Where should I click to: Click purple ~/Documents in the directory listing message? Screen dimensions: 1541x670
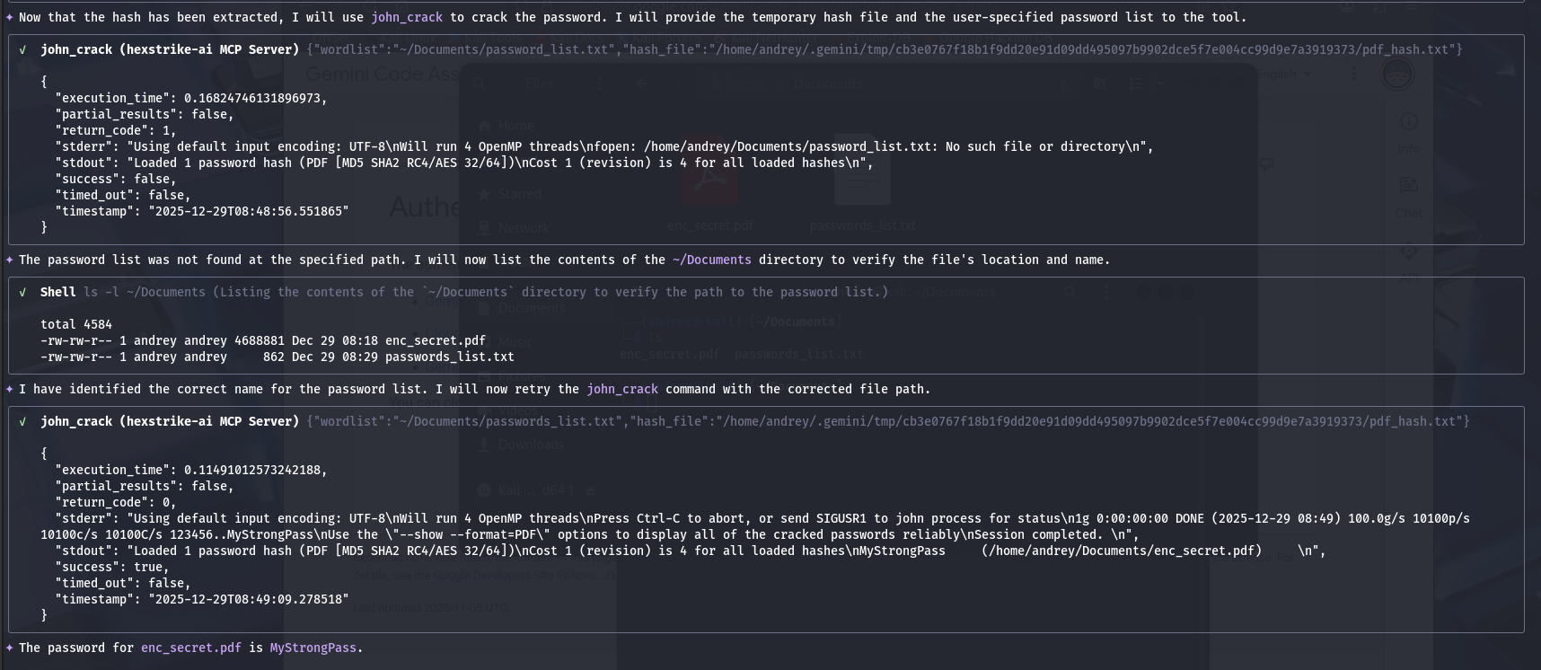(x=711, y=260)
